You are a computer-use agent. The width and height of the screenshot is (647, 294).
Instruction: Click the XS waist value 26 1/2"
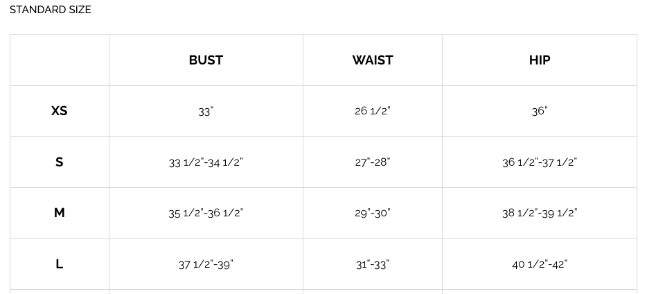point(373,111)
